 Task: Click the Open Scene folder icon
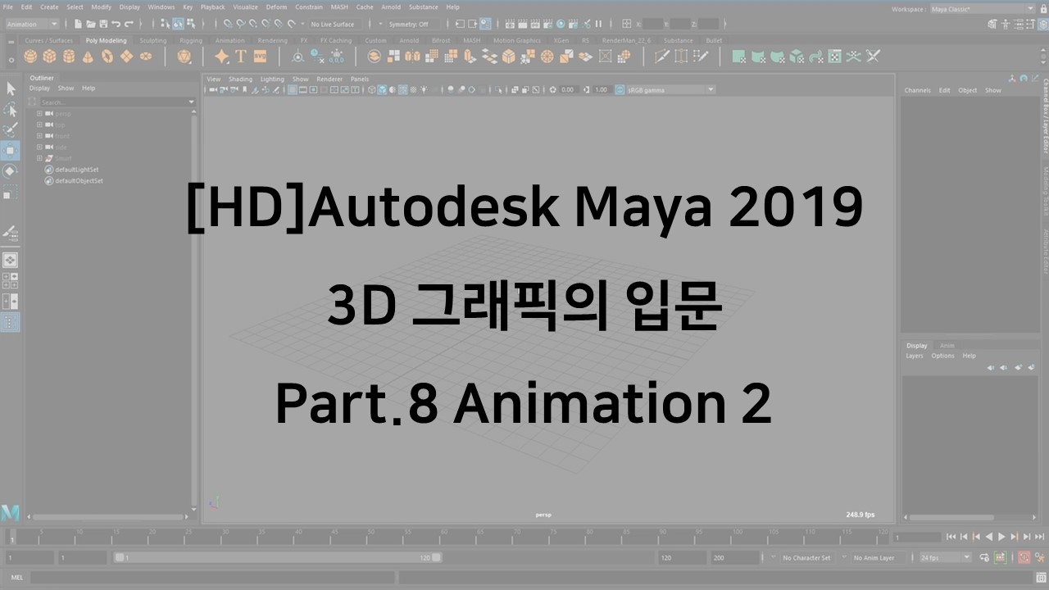(91, 24)
